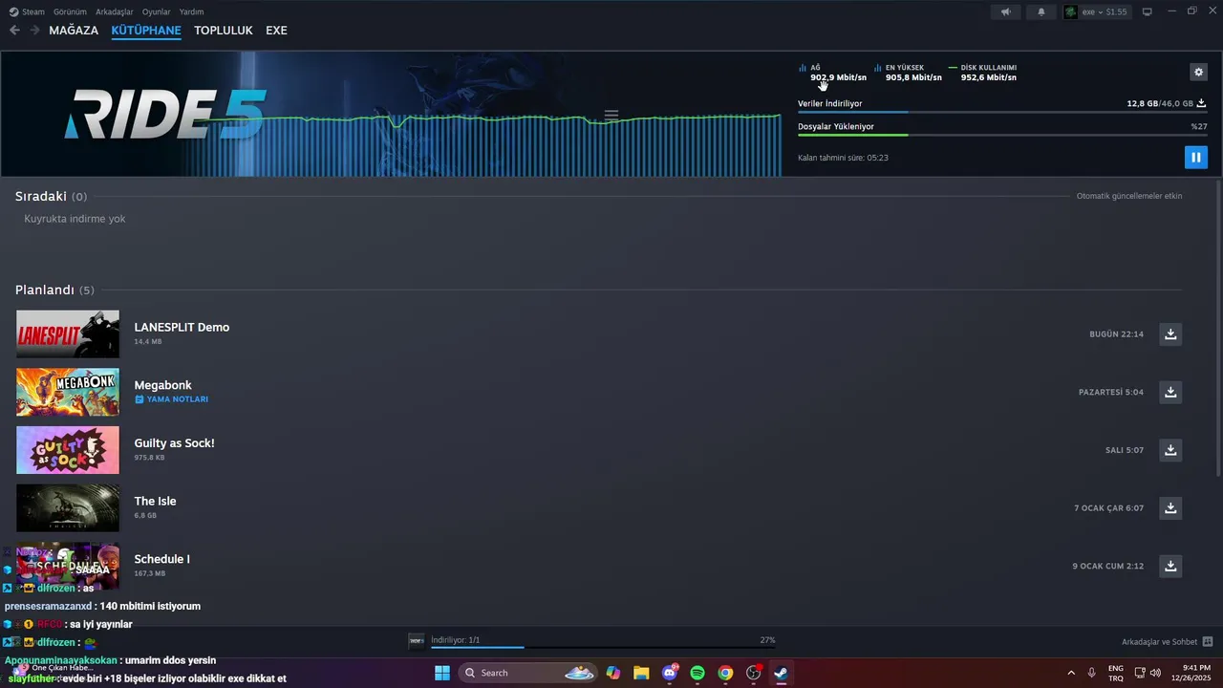The image size is (1223, 688).
Task: Click the Megabonk thumbnail
Action: (x=68, y=392)
